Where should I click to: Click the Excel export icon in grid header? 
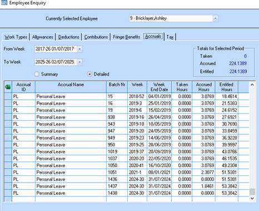(8, 87)
